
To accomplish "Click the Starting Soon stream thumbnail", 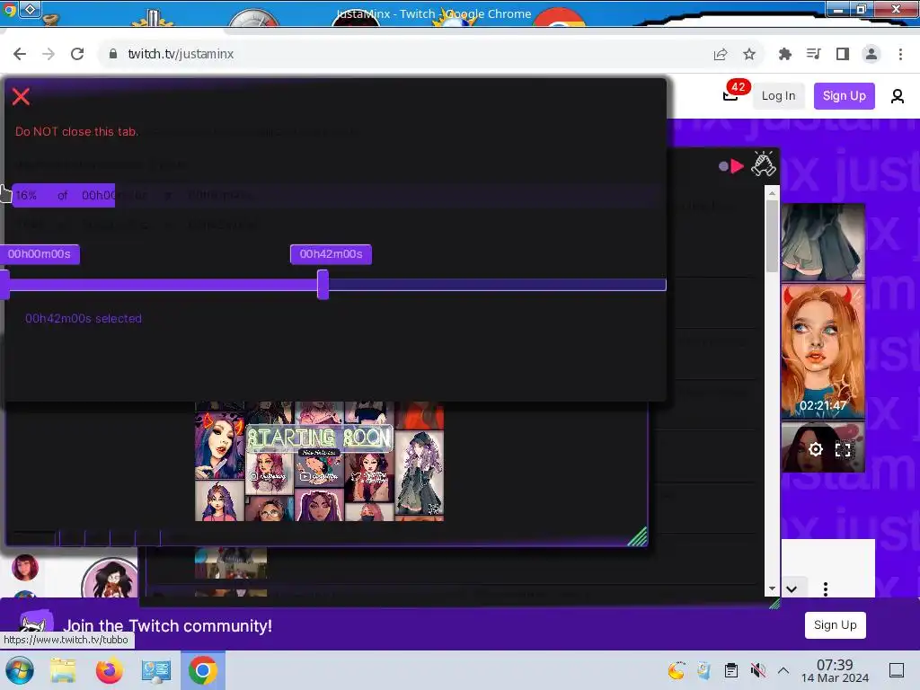I will click(x=319, y=461).
